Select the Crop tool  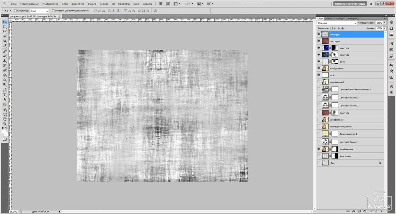(x=5, y=41)
